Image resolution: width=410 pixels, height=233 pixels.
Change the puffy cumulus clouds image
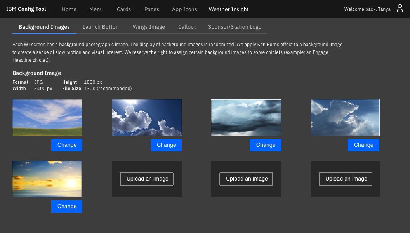166,145
